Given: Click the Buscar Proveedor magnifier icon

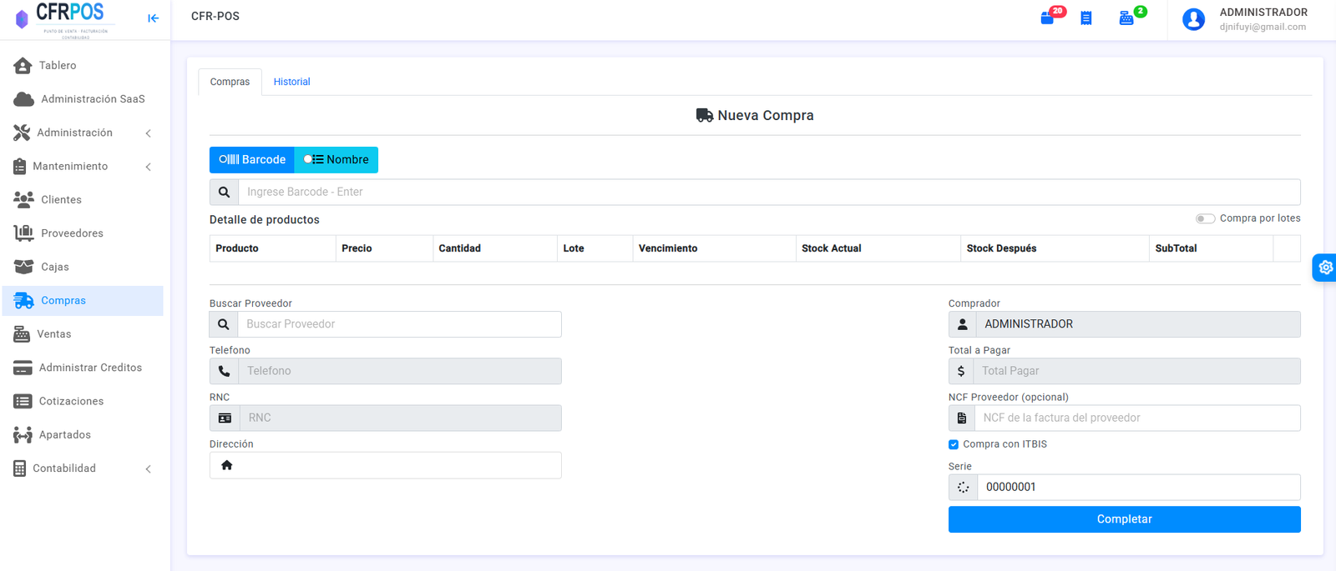Looking at the screenshot, I should (x=224, y=324).
